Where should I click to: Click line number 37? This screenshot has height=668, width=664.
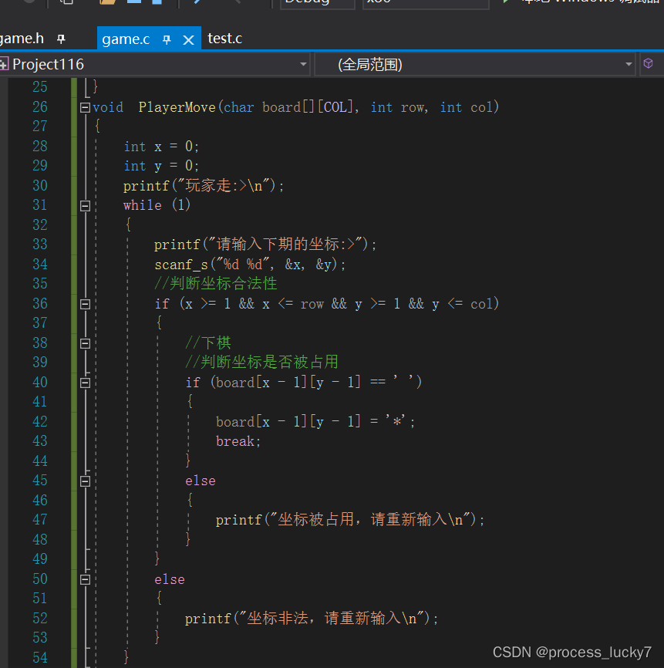[x=40, y=323]
